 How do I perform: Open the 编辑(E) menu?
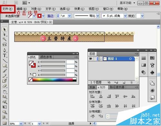click(22, 9)
